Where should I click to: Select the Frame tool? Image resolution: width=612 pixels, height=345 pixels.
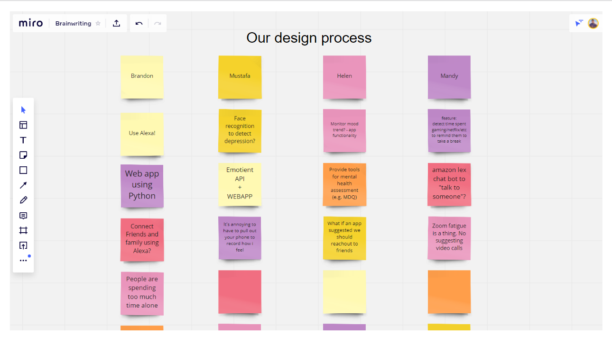pyautogui.click(x=23, y=230)
